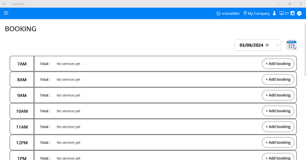Add booking for 12PM slot
The width and height of the screenshot is (306, 160).
coord(278,142)
